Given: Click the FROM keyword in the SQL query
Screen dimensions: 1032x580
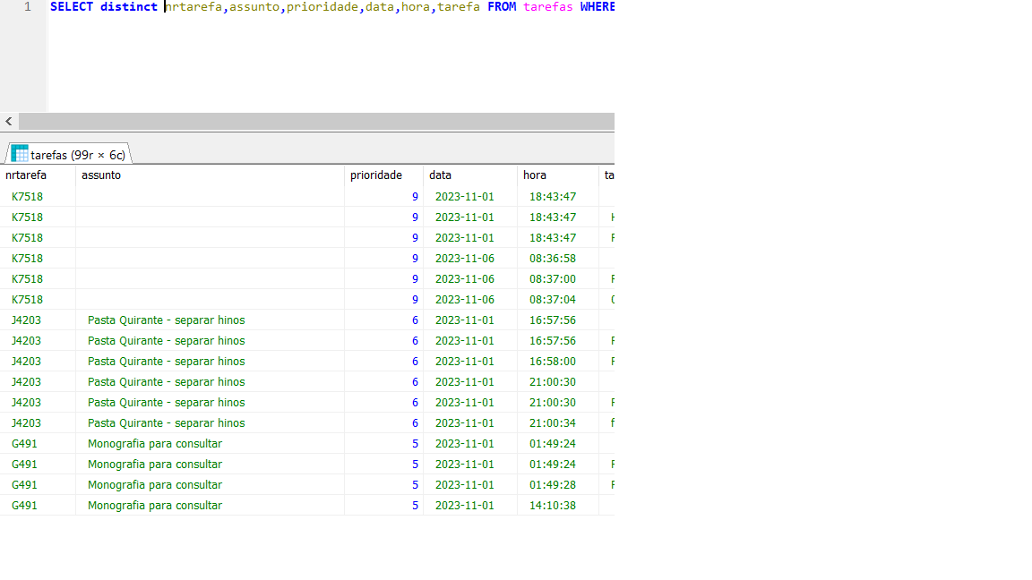Looking at the screenshot, I should click(x=502, y=7).
